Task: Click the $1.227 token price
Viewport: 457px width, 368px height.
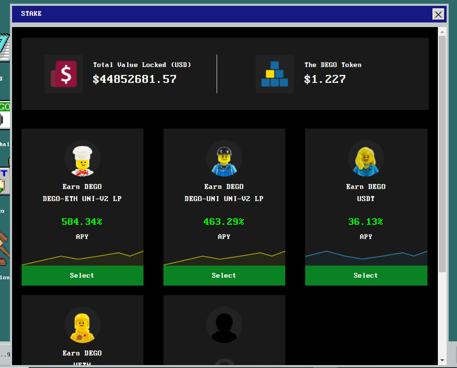Action: click(x=325, y=79)
